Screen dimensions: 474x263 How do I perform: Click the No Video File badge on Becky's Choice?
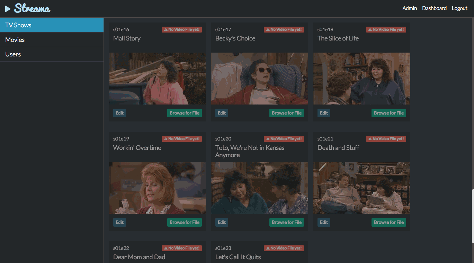coord(284,29)
